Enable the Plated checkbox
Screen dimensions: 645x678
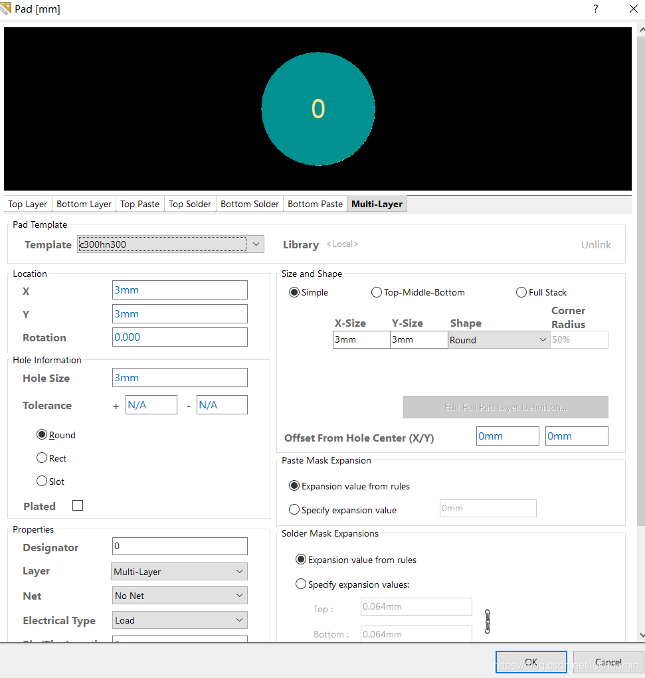(78, 506)
